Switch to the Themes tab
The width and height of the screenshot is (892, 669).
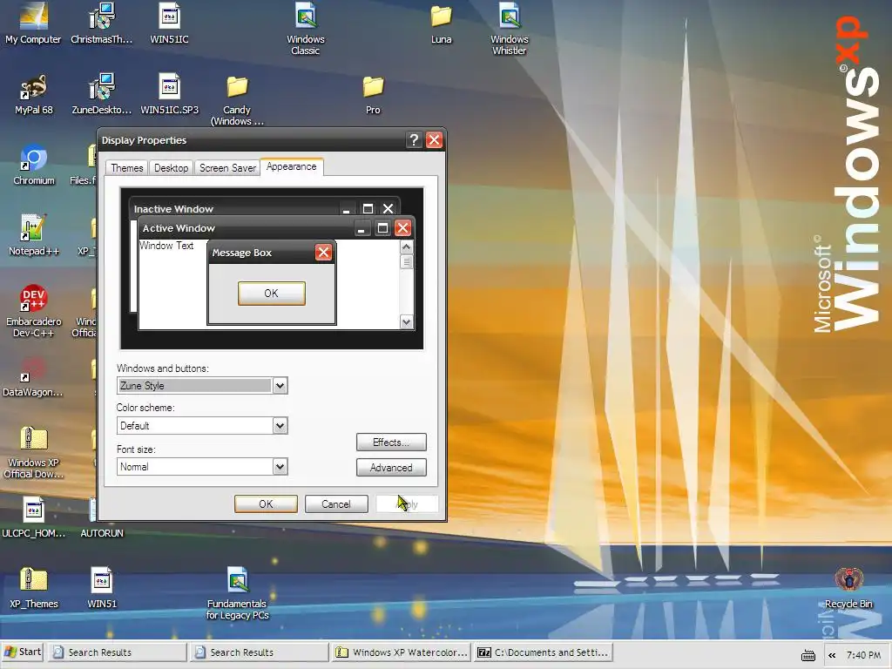tap(127, 168)
